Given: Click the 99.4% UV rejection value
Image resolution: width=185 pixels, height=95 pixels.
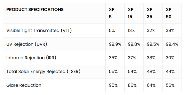Looking at the screenshot, I should click(172, 44).
